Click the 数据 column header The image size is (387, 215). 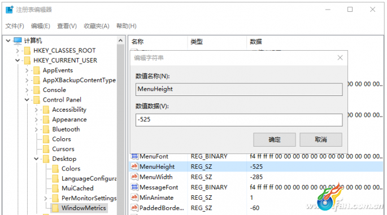pos(256,42)
